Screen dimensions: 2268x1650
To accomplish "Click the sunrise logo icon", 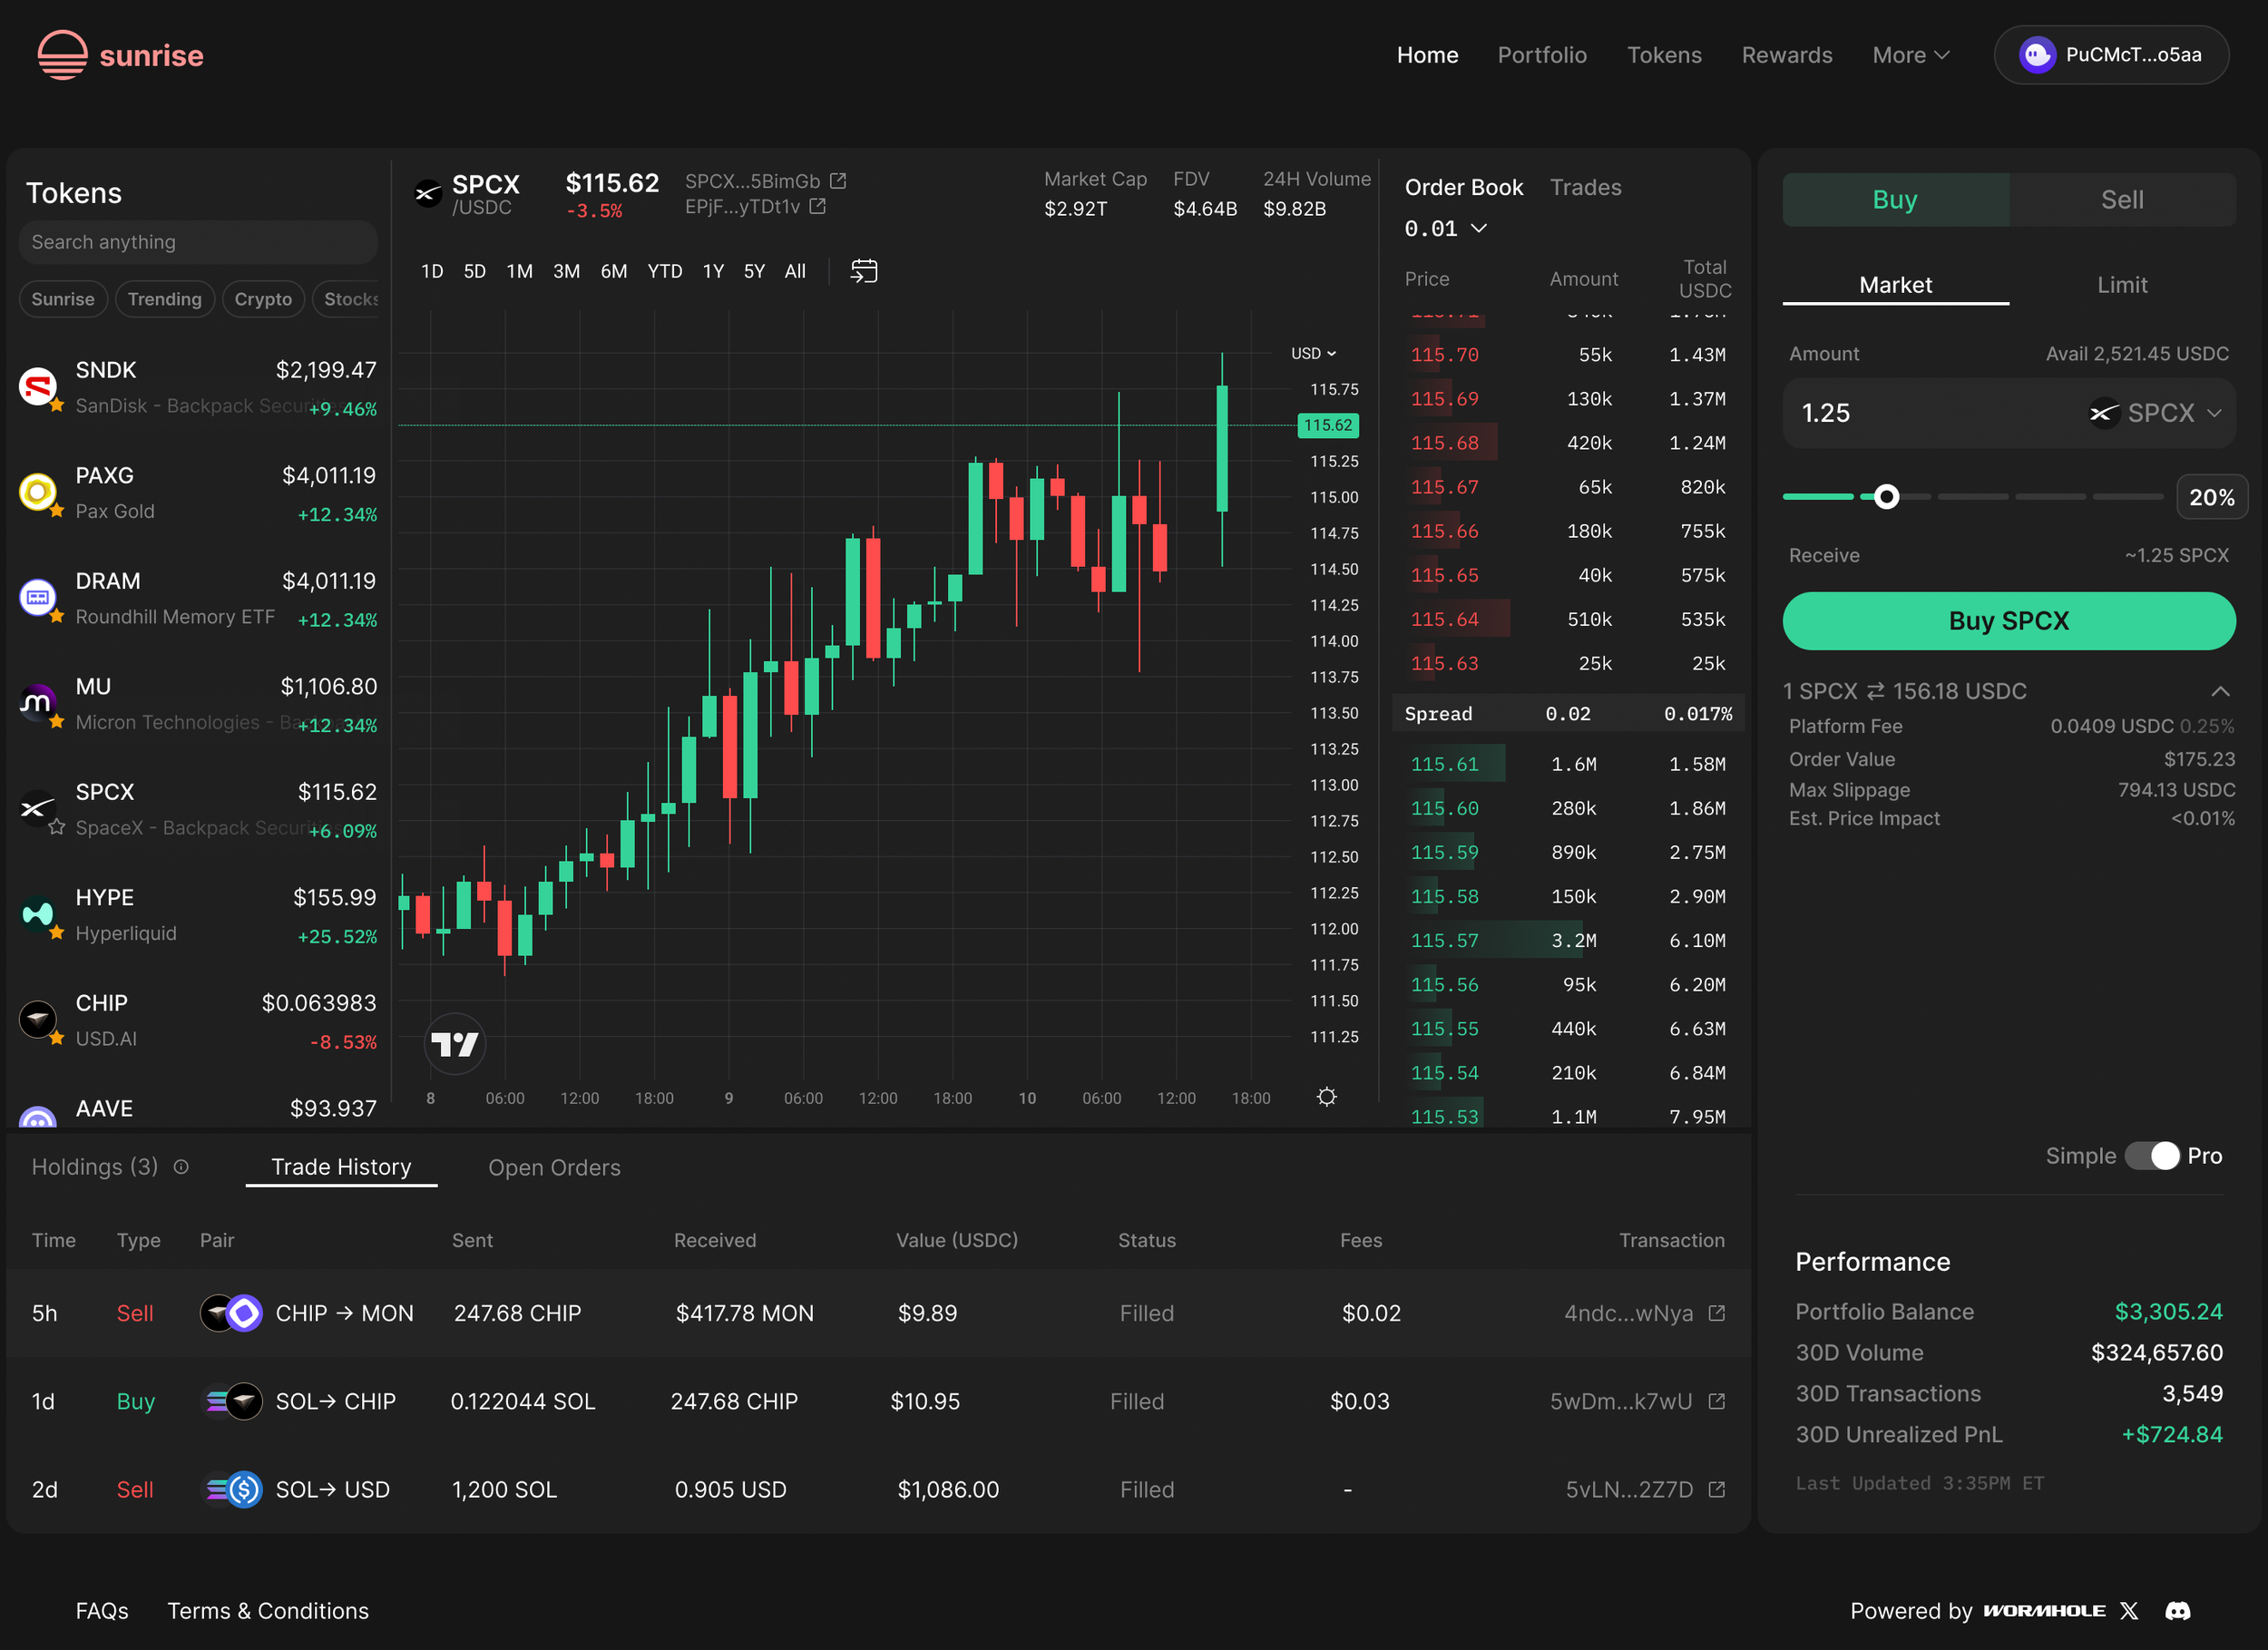I will (62, 55).
